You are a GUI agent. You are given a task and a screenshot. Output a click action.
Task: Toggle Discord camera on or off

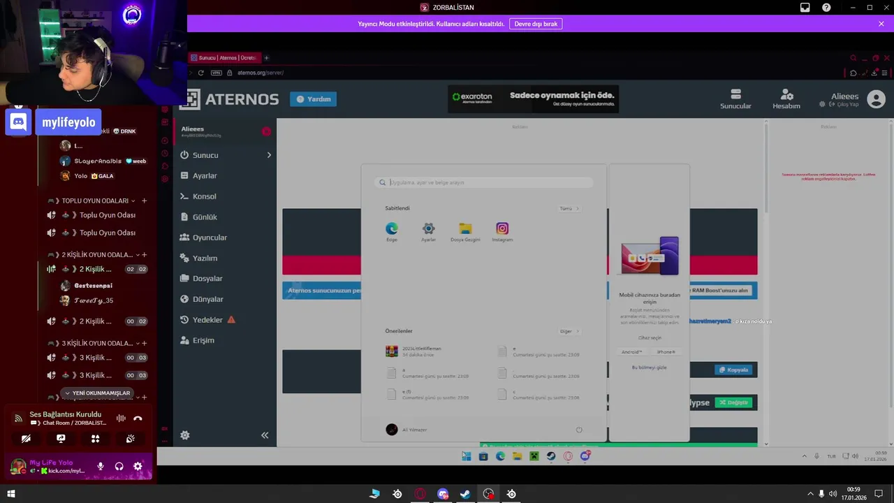(x=26, y=439)
